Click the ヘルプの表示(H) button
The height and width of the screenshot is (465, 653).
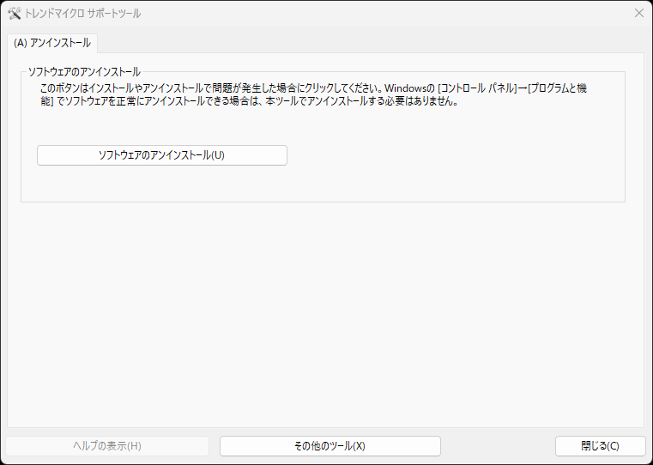[x=107, y=446]
